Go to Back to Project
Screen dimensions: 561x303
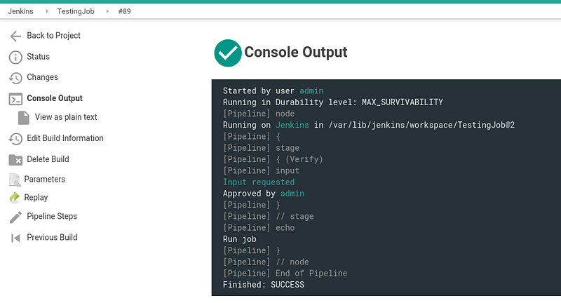point(54,35)
